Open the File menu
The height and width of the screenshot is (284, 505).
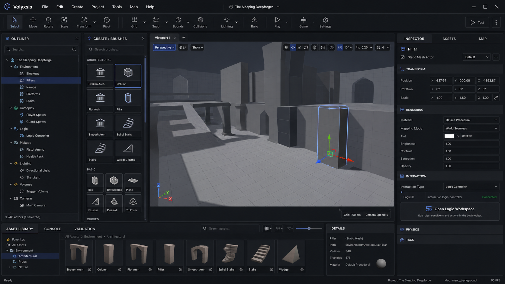click(x=45, y=7)
